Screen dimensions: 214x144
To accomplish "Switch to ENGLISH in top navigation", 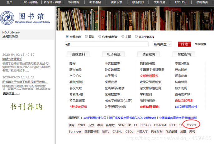I will click(x=181, y=2).
